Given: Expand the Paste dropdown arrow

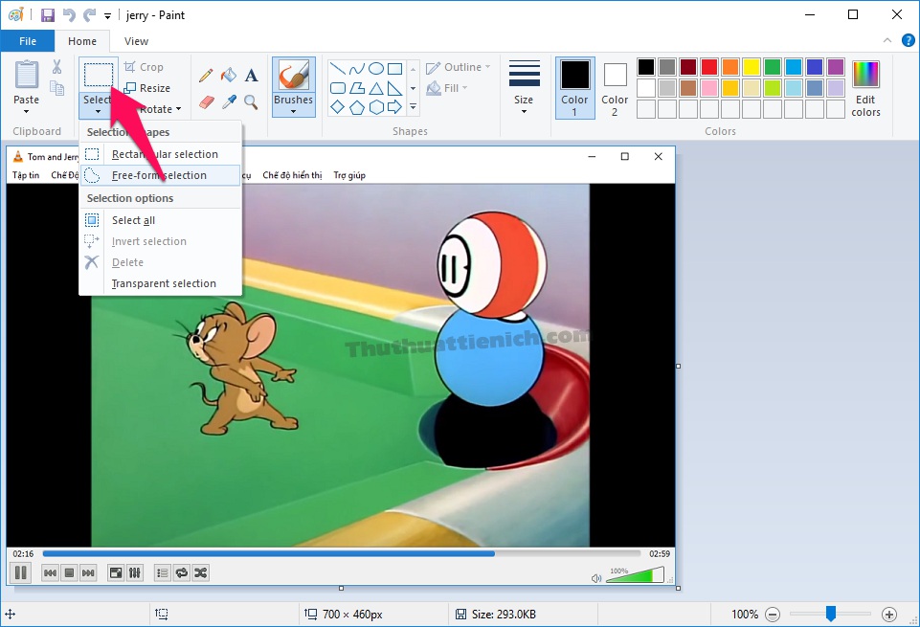Looking at the screenshot, I should [x=27, y=111].
